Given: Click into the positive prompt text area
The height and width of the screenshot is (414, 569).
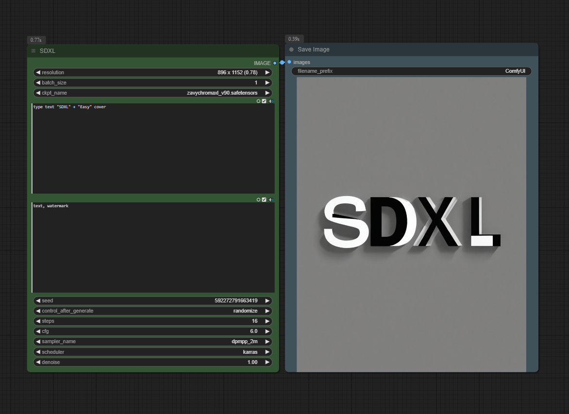Looking at the screenshot, I should (x=153, y=149).
